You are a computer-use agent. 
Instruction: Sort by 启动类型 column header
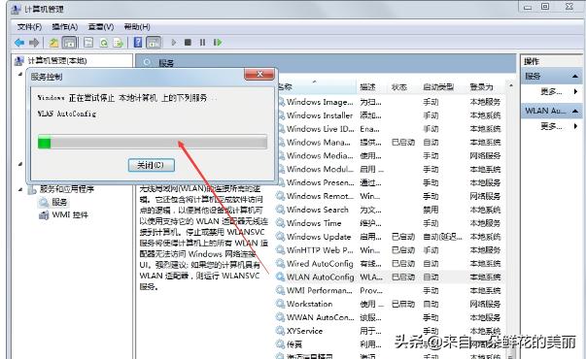click(438, 87)
